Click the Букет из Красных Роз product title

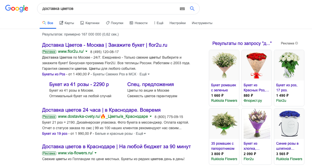tap(256, 88)
